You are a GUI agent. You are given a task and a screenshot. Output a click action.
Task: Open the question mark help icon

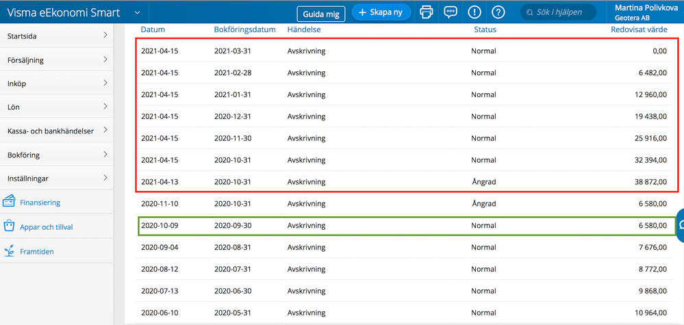coord(498,12)
